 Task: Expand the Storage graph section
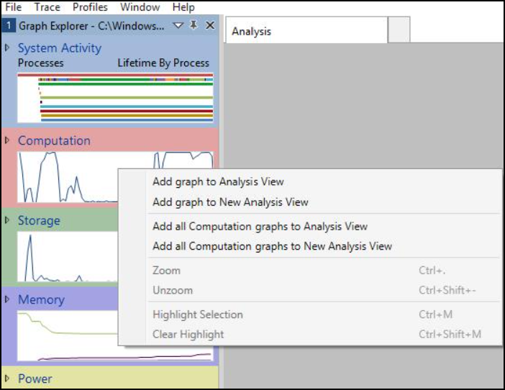[x=7, y=220]
